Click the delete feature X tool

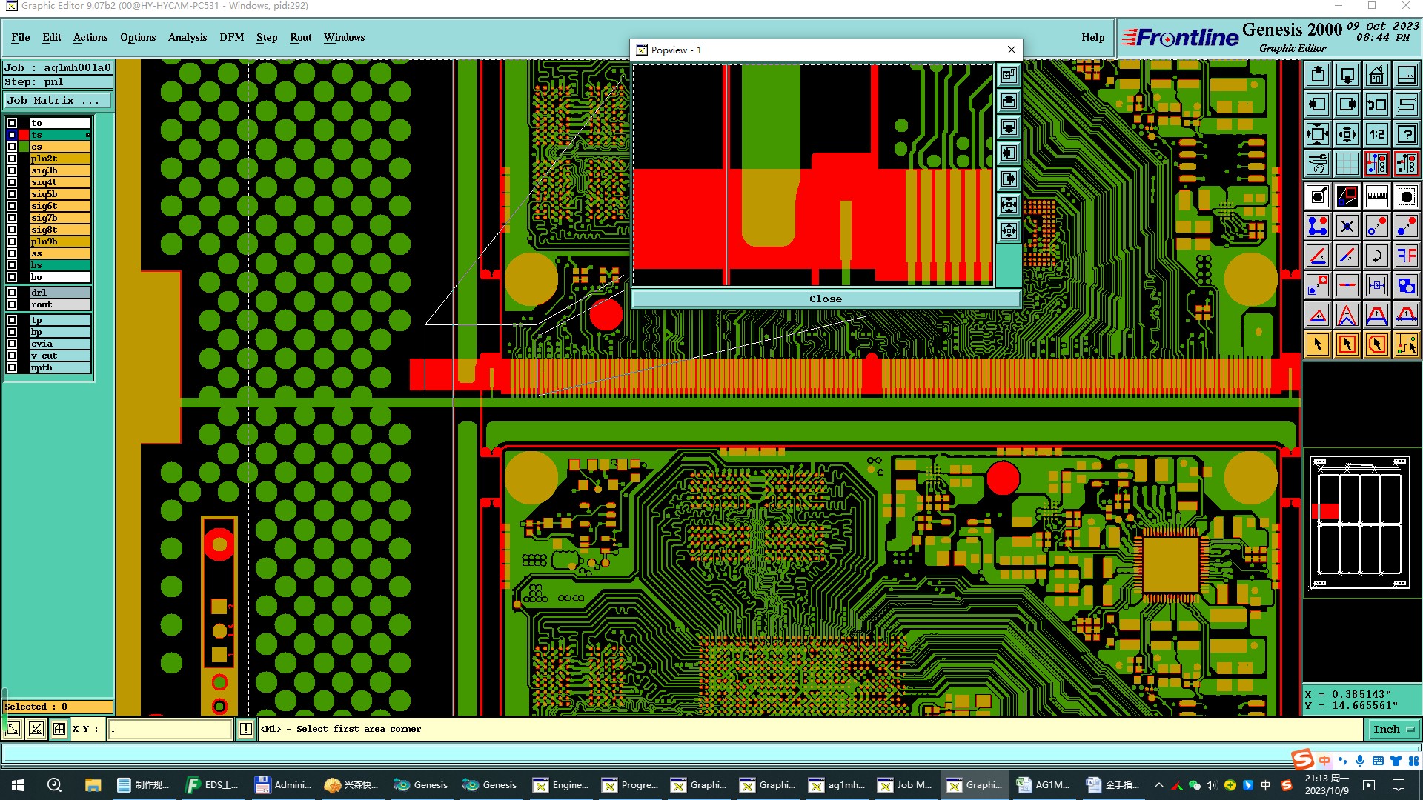[1347, 226]
